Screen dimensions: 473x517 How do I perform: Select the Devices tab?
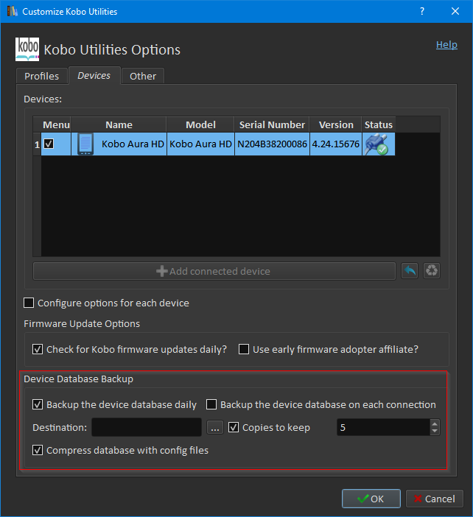click(x=94, y=76)
